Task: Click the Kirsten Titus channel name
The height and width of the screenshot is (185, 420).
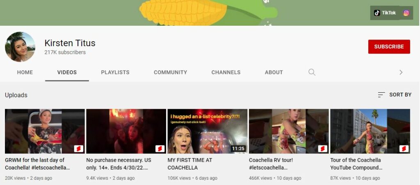Action: pos(70,43)
